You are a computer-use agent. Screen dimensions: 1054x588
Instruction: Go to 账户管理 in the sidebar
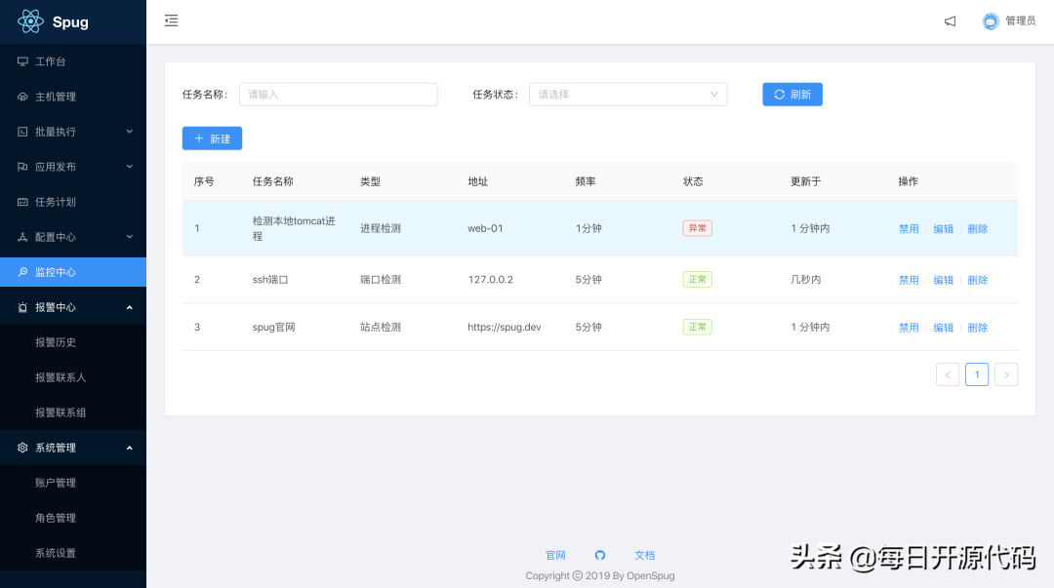(56, 483)
